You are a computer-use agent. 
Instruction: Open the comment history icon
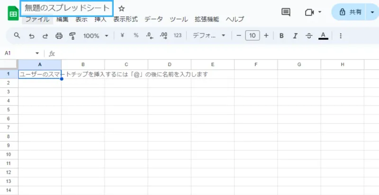[286, 12]
